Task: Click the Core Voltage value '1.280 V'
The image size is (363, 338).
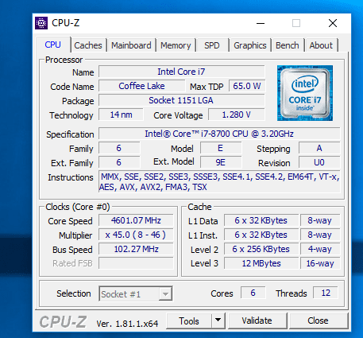Action: pyautogui.click(x=237, y=115)
